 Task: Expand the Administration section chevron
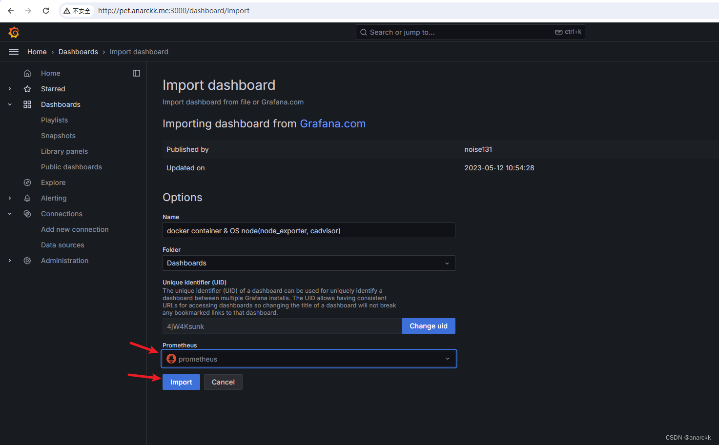[10, 261]
